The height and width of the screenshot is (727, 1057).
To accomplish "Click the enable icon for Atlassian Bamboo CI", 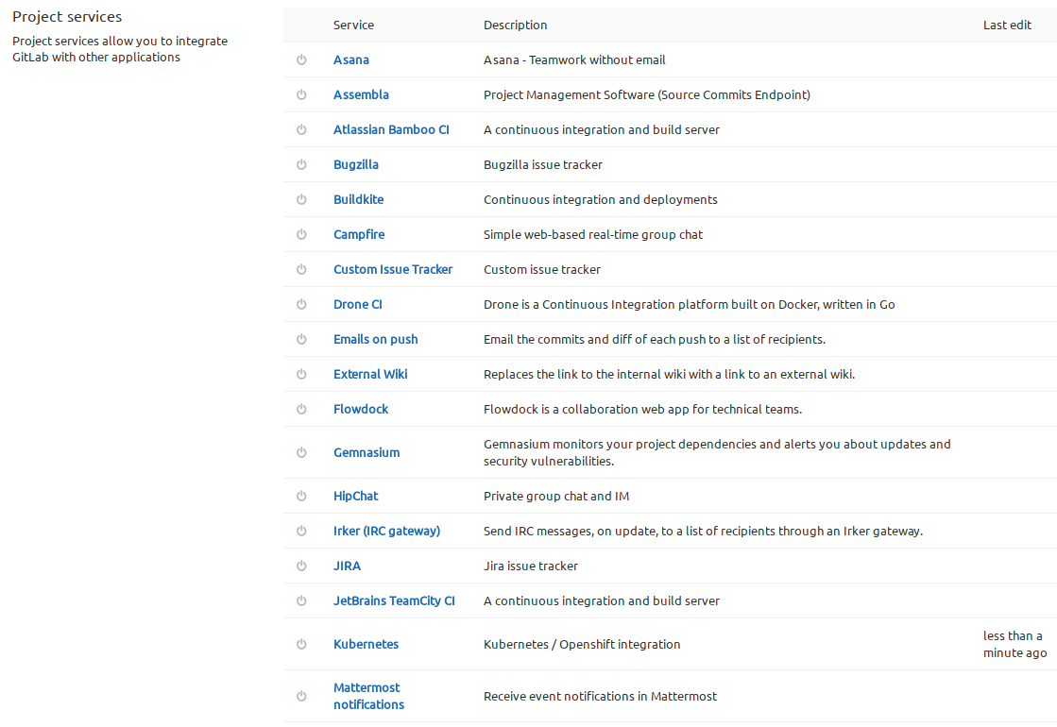I will click(301, 129).
